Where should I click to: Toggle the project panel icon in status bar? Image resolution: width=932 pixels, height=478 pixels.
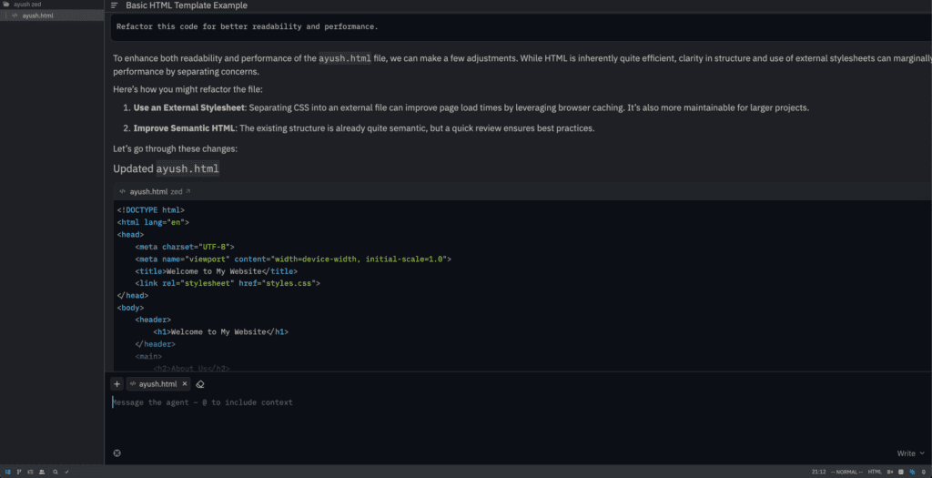(x=8, y=472)
